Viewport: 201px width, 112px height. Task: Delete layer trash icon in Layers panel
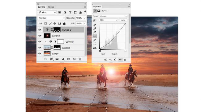coord(80,59)
